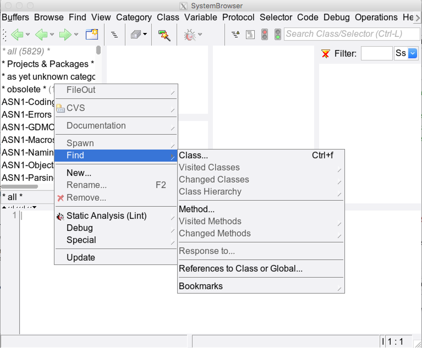This screenshot has height=348, width=422.
Task: Open the Ss filter language dropdown
Action: click(412, 53)
